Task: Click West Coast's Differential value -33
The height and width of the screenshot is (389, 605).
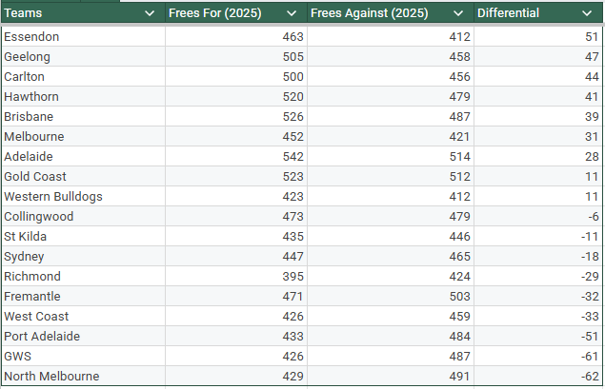Action: click(590, 317)
